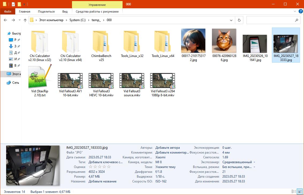Viewport: 304px width, 195px height.
Task: Click Укажите тему subject field
Action: [x=165, y=167]
